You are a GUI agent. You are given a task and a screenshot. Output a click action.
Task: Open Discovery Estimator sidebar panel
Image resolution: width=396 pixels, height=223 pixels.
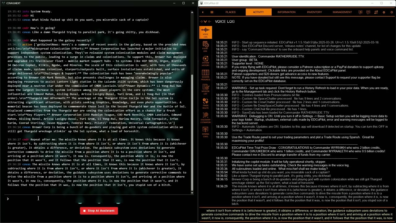coord(205,118)
